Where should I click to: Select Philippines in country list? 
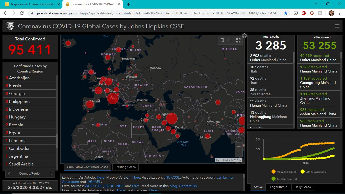(29, 101)
